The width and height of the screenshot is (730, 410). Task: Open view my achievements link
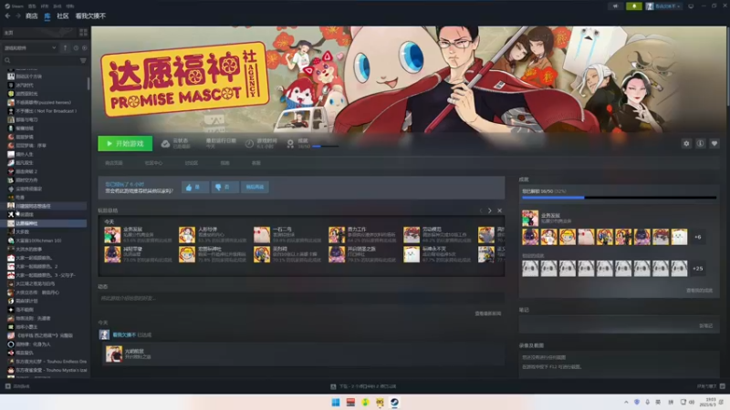click(699, 291)
